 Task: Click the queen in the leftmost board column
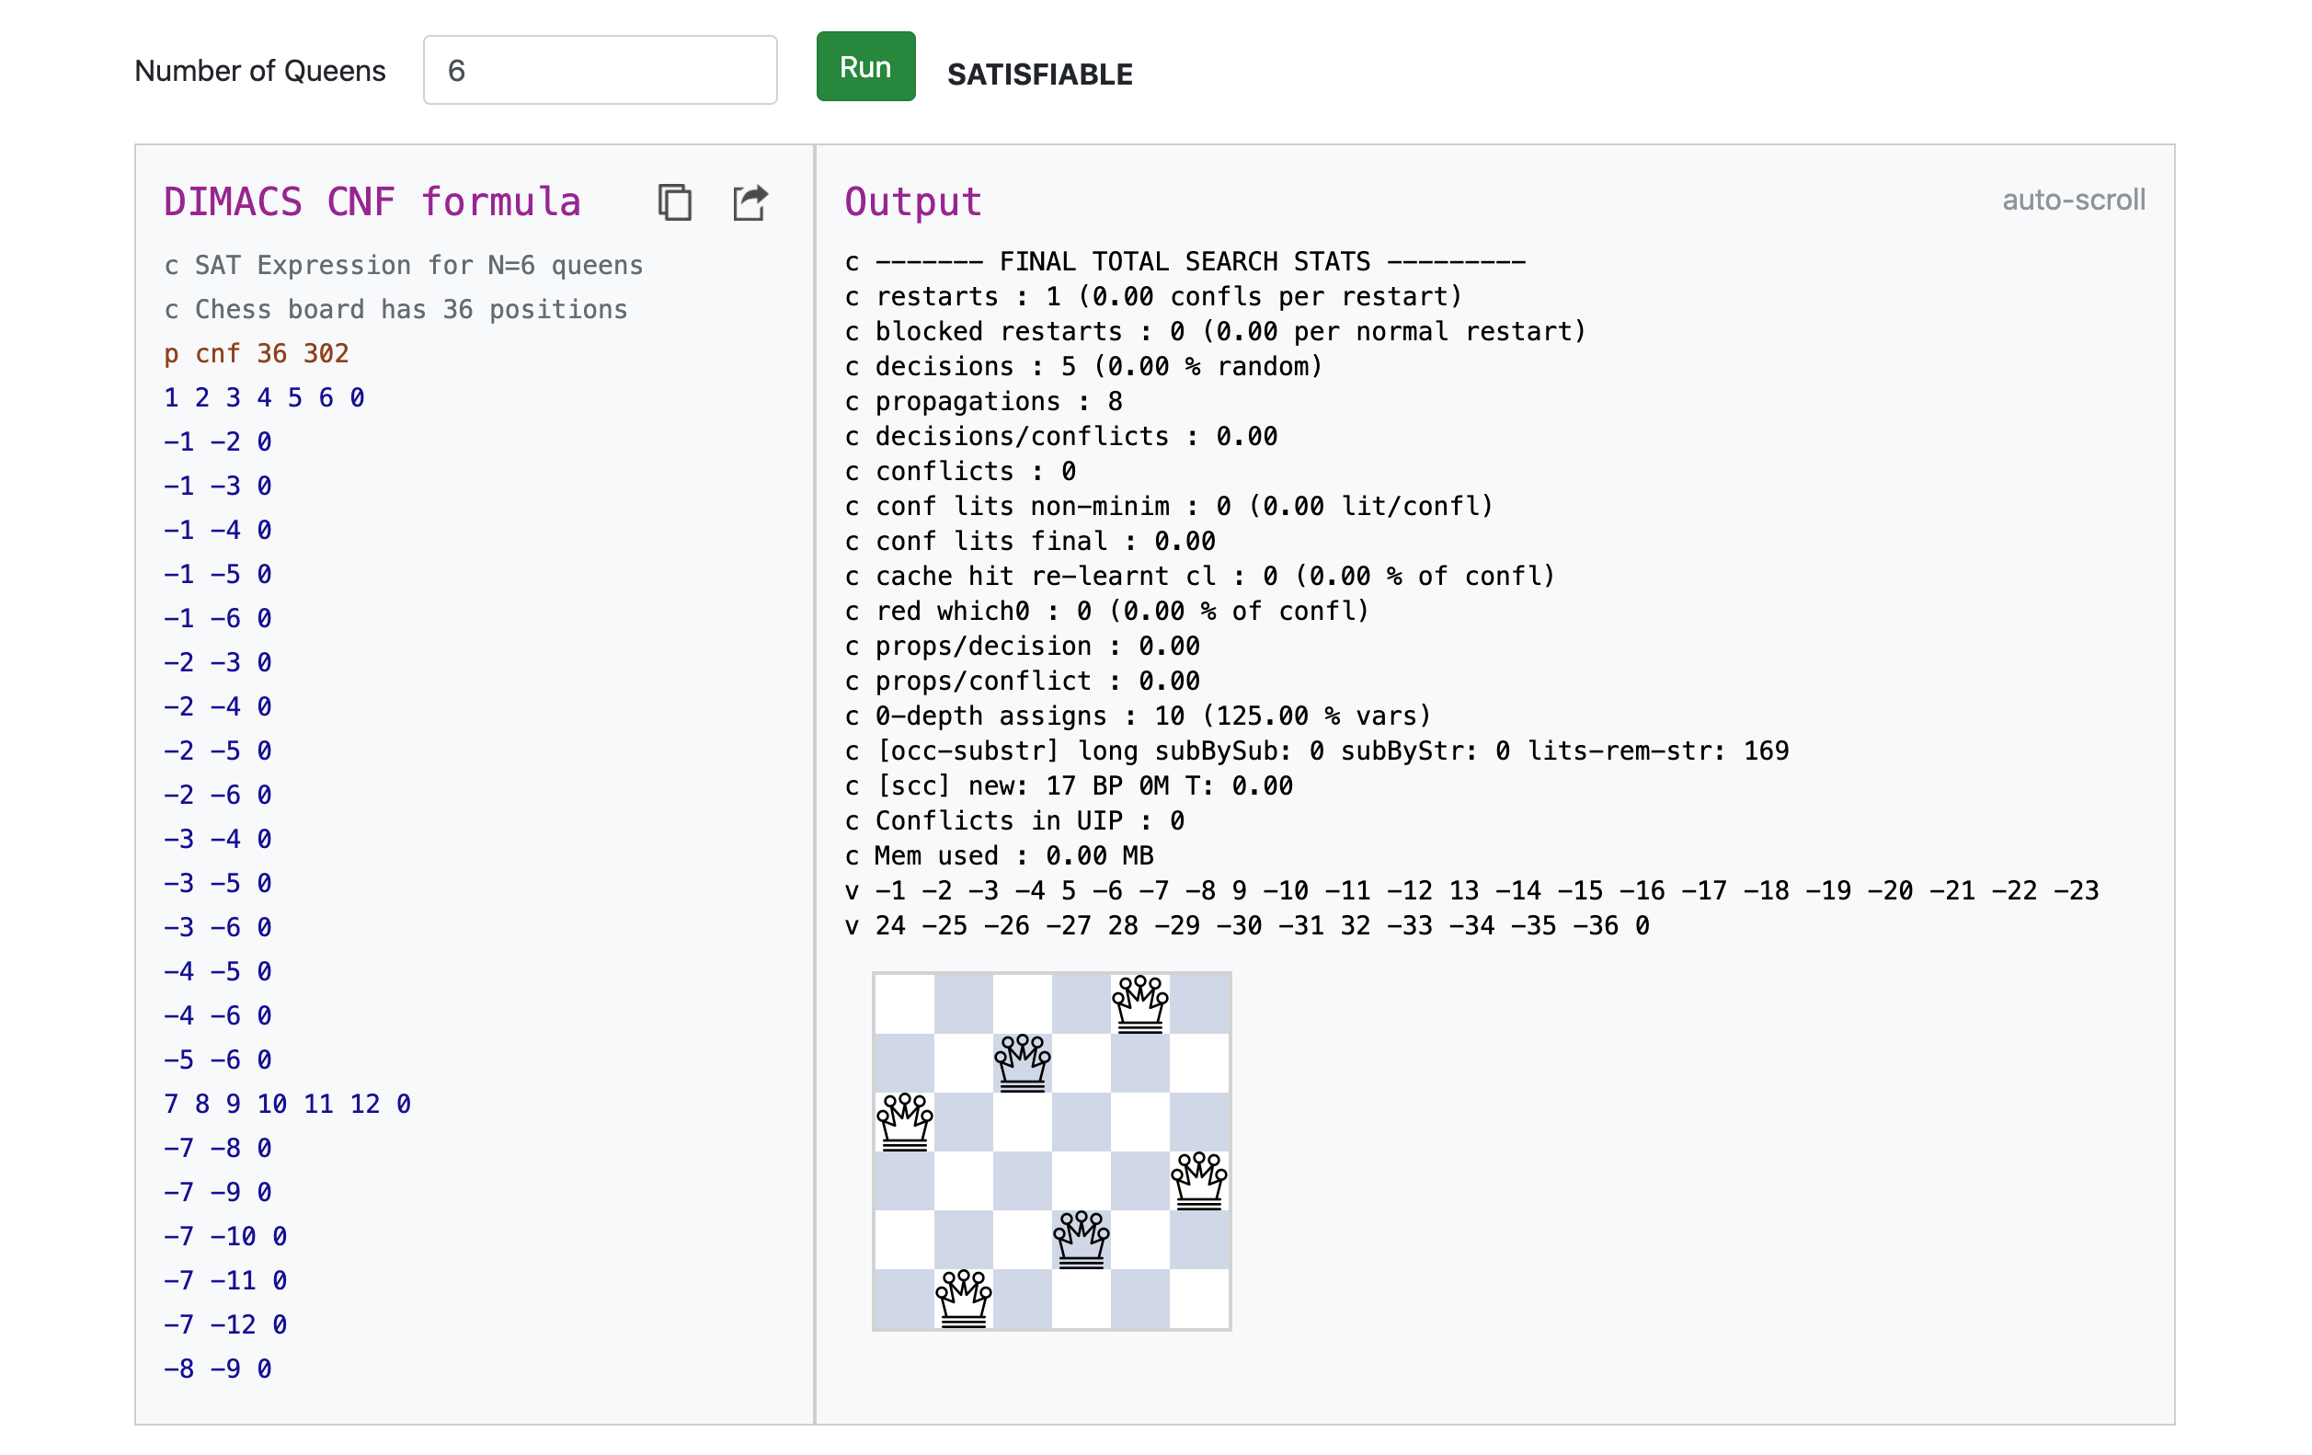coord(904,1121)
